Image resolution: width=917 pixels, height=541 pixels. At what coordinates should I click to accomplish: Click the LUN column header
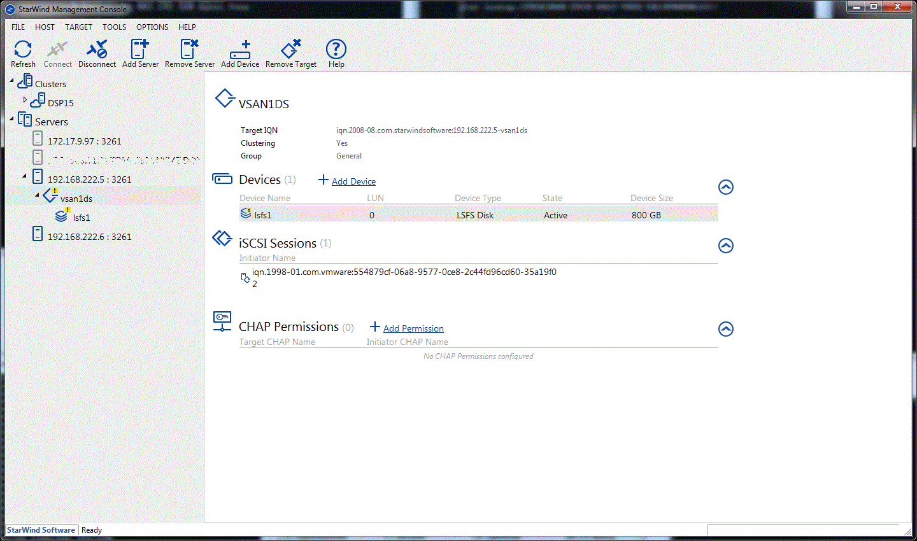tap(376, 198)
